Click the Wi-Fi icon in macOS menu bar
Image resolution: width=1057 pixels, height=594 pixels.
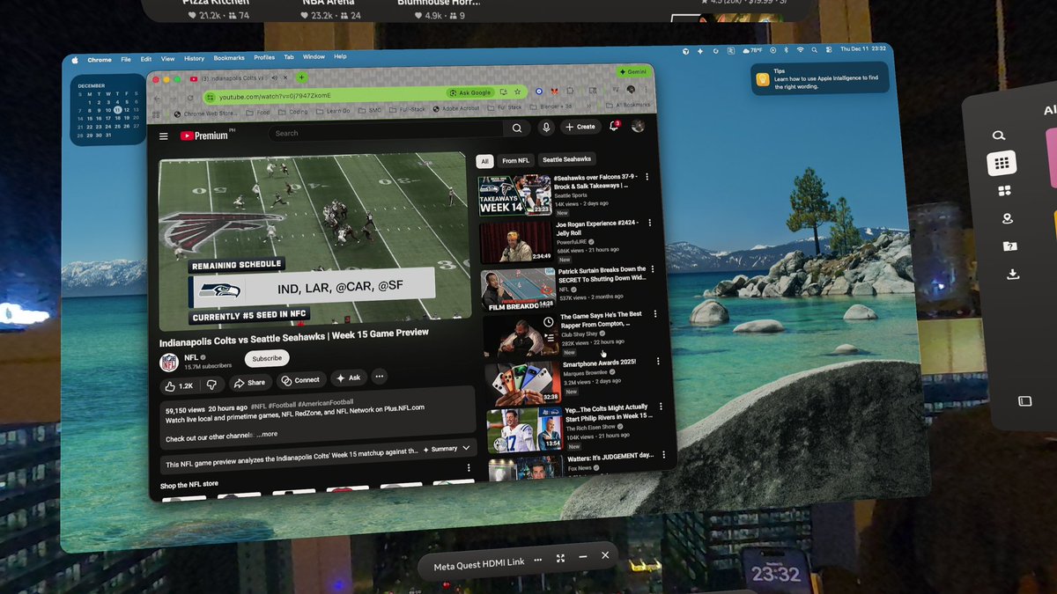800,50
